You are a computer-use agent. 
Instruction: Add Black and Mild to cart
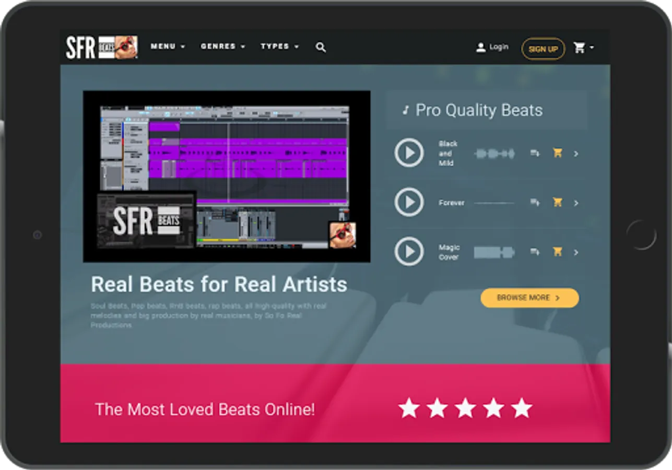(558, 153)
